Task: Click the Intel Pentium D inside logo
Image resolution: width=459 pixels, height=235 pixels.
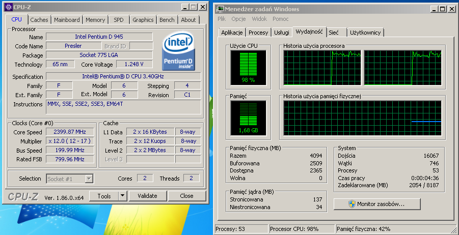Action: click(179, 51)
